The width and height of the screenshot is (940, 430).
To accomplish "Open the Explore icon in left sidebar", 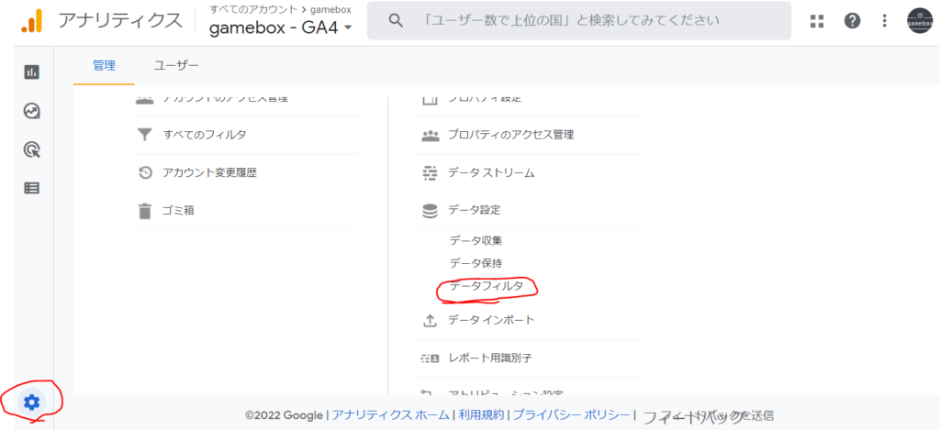I will pyautogui.click(x=32, y=111).
